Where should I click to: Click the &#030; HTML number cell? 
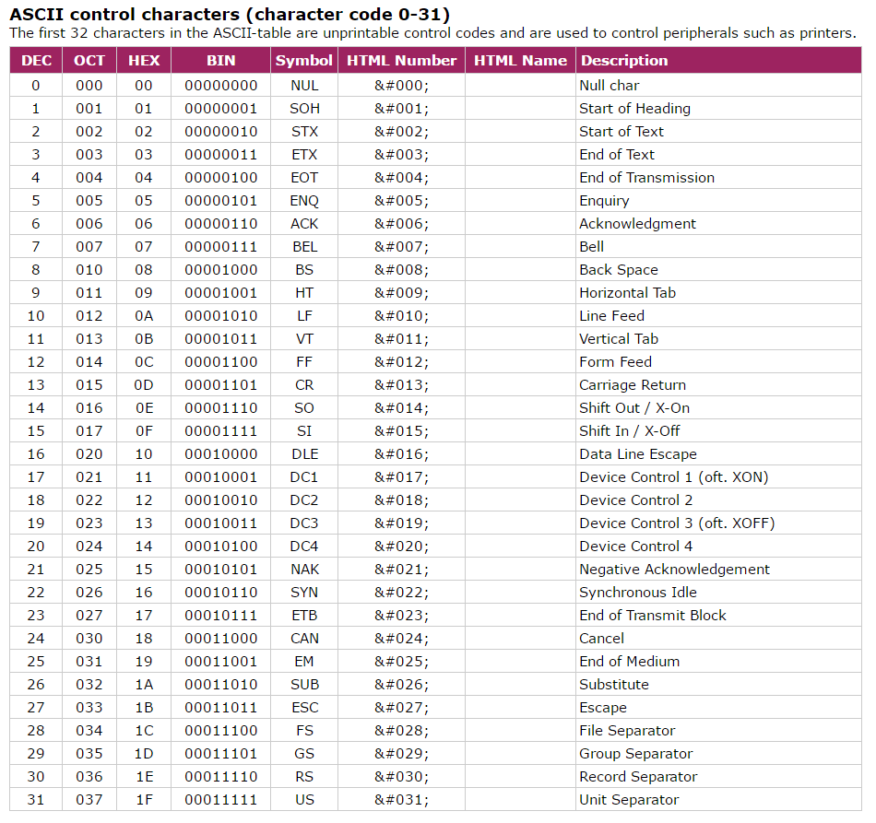(x=401, y=777)
